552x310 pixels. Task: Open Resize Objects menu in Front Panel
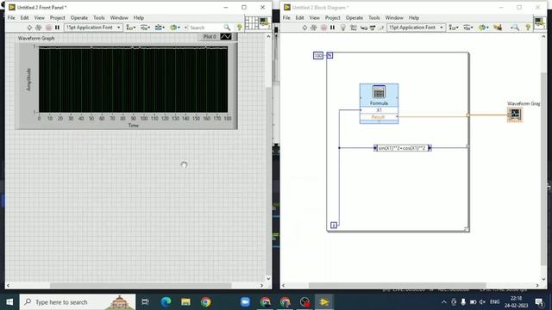[x=160, y=28]
